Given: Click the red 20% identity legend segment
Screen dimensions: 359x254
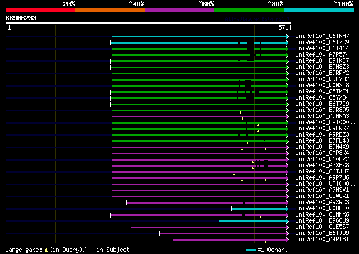Looking at the screenshot, I should (40, 10).
